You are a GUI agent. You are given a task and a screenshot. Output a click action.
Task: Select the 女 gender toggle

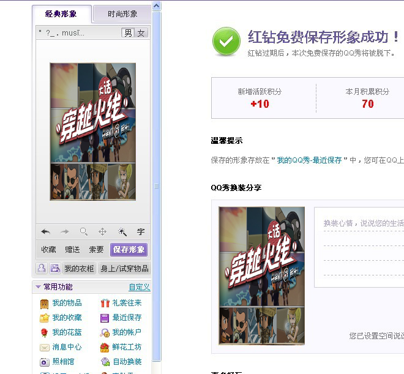[141, 33]
